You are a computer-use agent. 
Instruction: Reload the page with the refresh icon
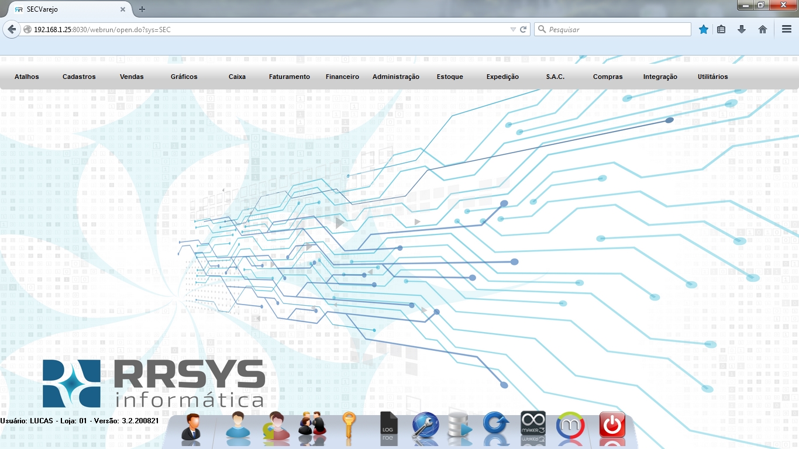coord(524,29)
